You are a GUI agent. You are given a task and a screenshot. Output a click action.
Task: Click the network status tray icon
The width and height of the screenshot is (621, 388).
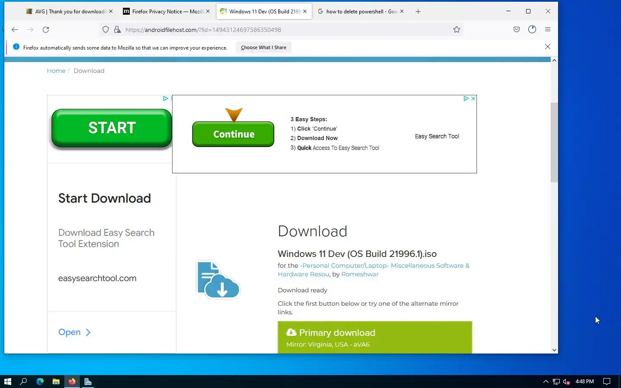tap(556, 382)
